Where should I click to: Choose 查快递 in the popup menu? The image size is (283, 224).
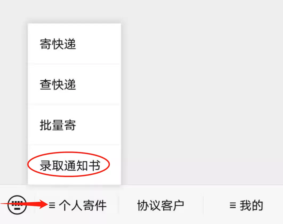pyautogui.click(x=74, y=84)
